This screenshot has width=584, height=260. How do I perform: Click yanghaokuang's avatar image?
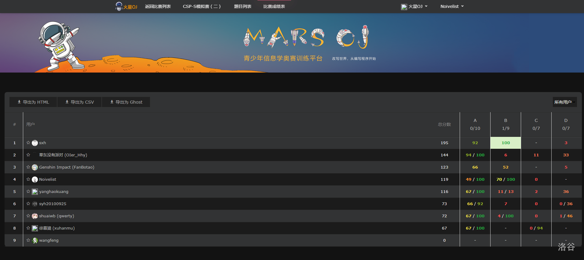pos(35,192)
